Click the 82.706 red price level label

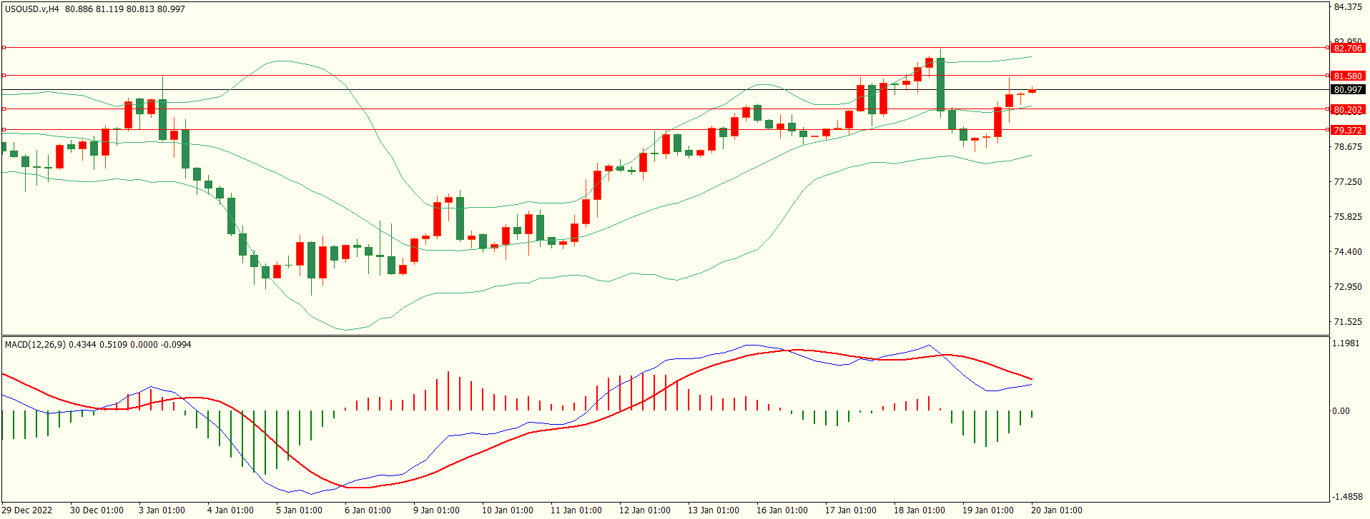pos(1347,48)
